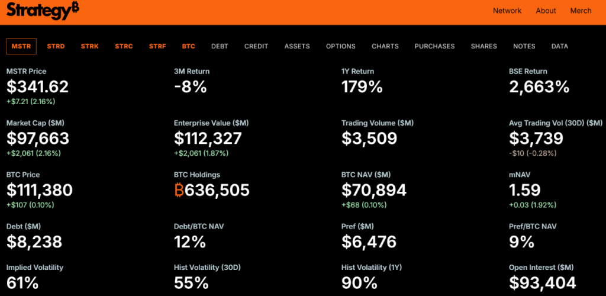The width and height of the screenshot is (606, 296).
Task: Open the NOTES tab
Action: 524,46
